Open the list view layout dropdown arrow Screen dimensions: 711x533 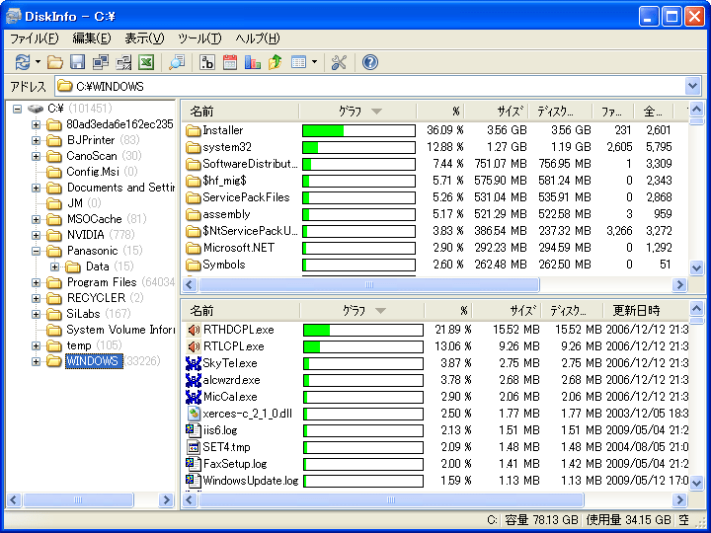(315, 62)
